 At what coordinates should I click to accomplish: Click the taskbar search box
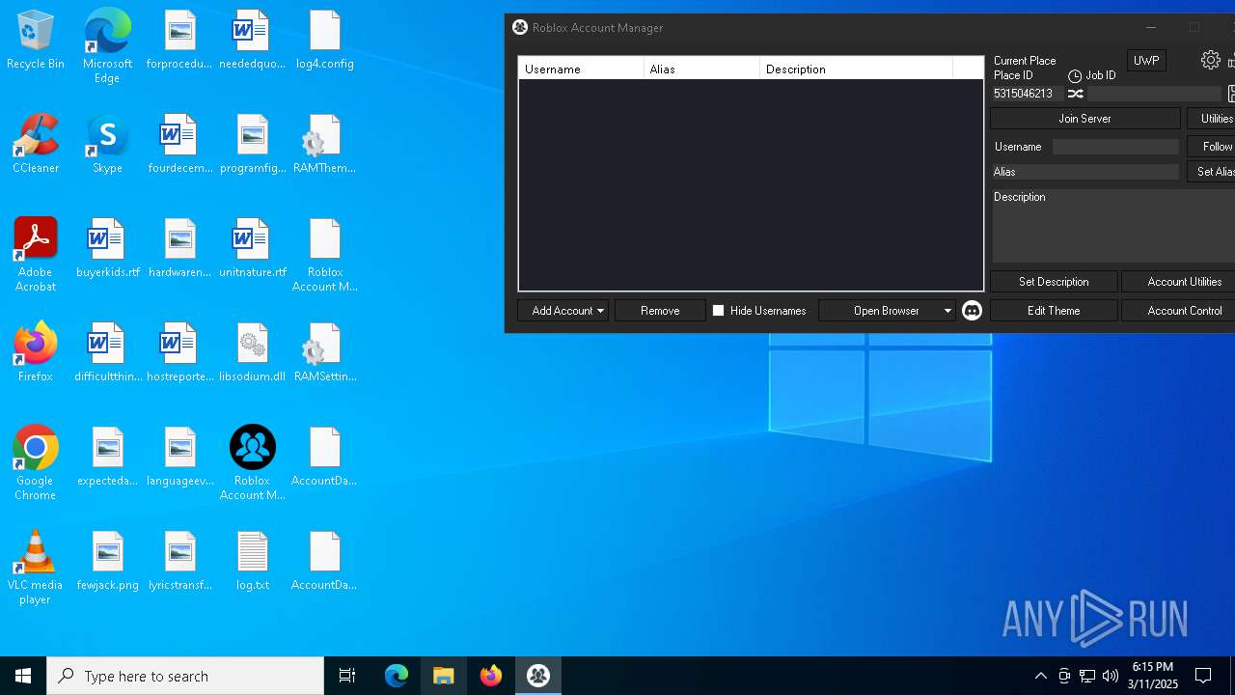point(185,676)
